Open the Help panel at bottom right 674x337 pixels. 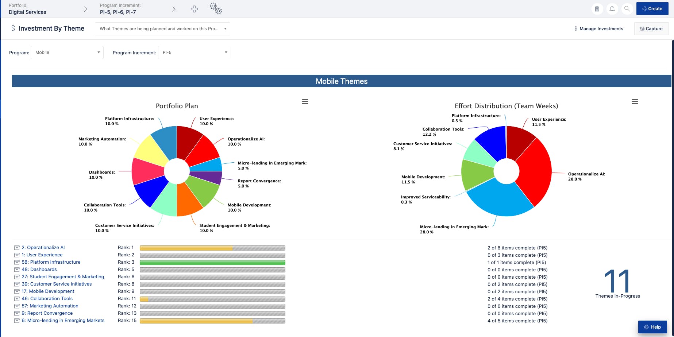click(x=653, y=327)
